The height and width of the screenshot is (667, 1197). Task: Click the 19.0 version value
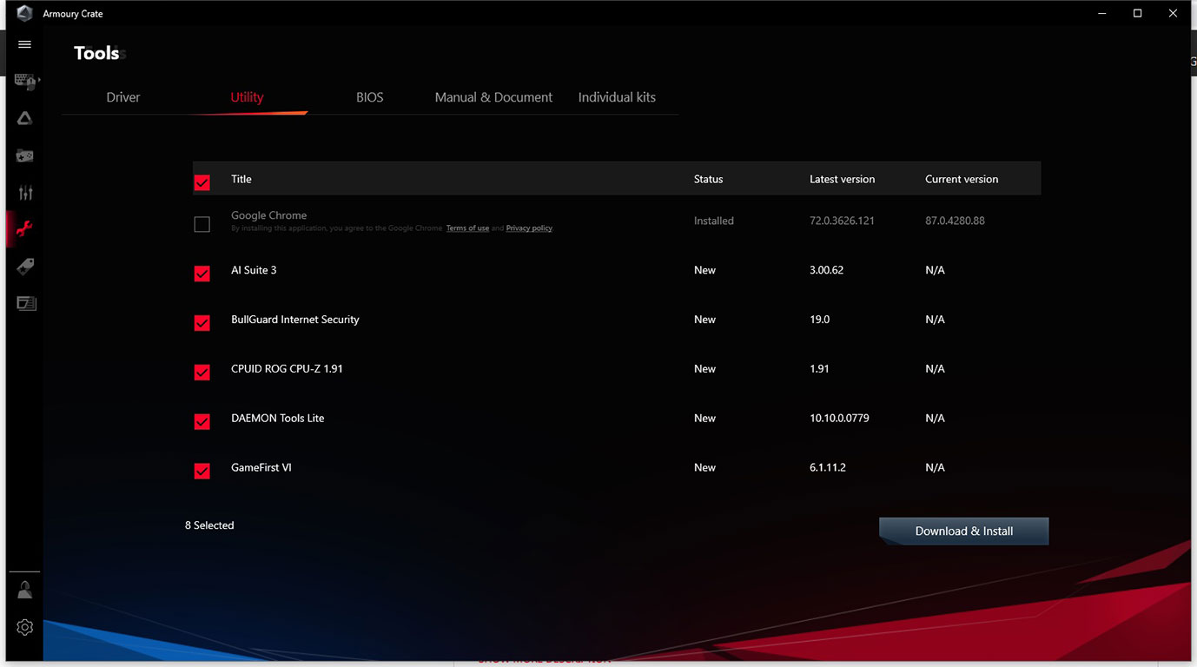coord(819,320)
